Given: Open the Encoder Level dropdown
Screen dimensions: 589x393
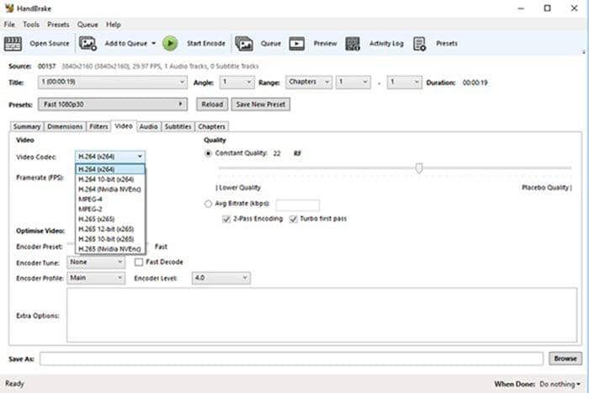Looking at the screenshot, I should [220, 278].
